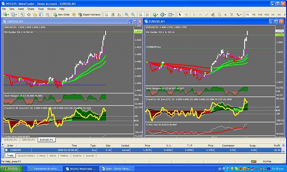The height and width of the screenshot is (172, 287).
Task: Toggle the Expert Advisors button
Action: click(x=90, y=15)
